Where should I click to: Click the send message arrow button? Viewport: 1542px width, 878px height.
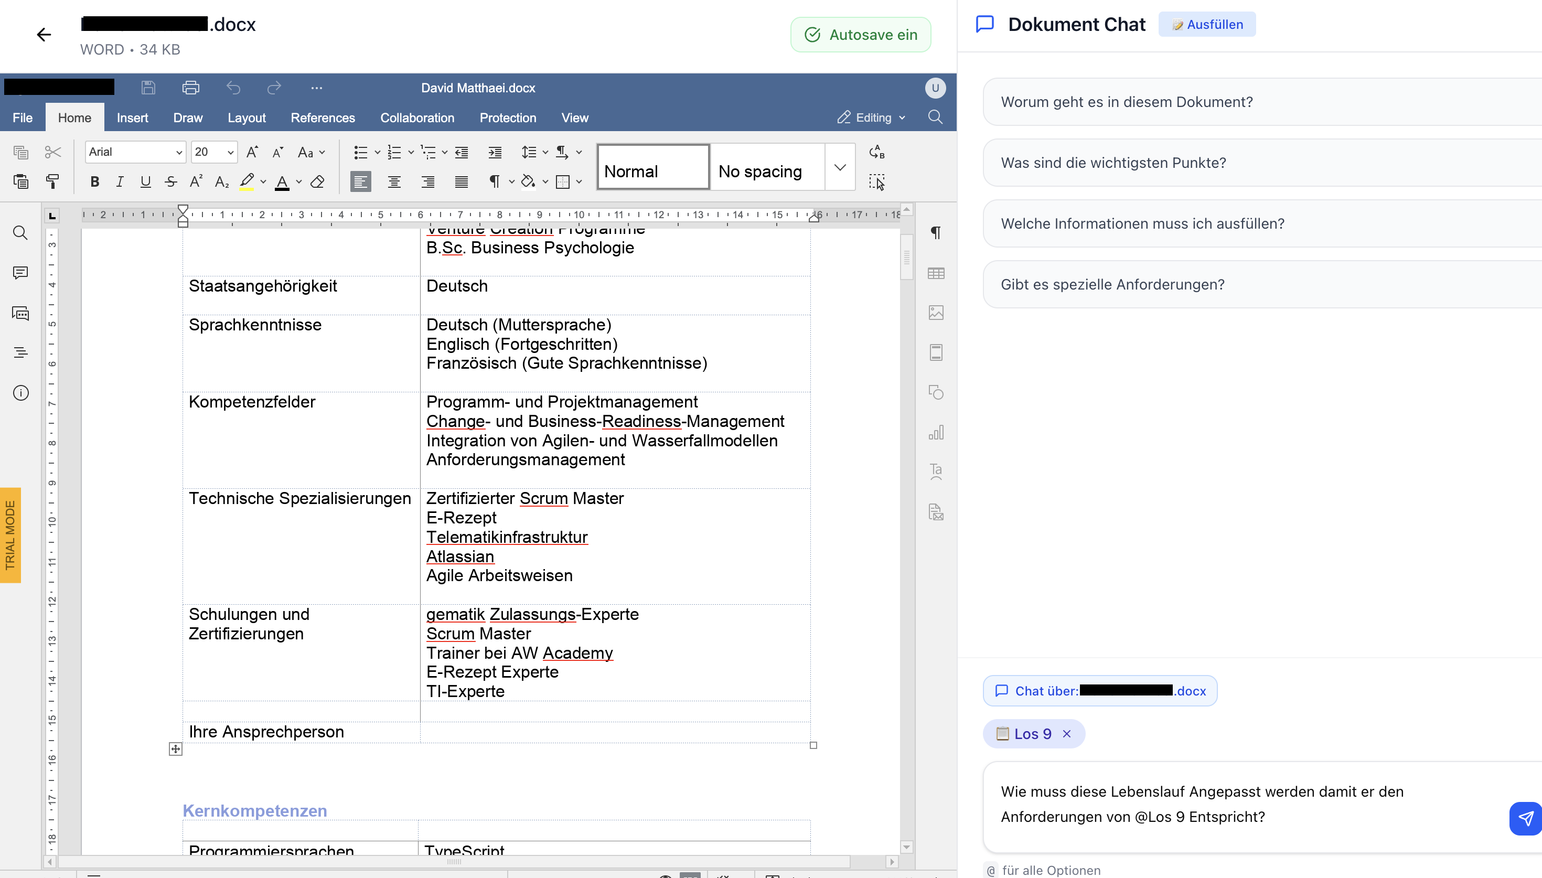pos(1525,818)
